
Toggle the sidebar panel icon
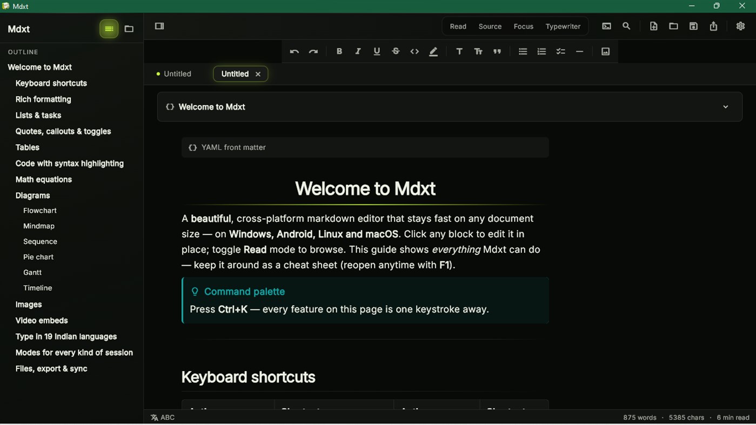159,26
